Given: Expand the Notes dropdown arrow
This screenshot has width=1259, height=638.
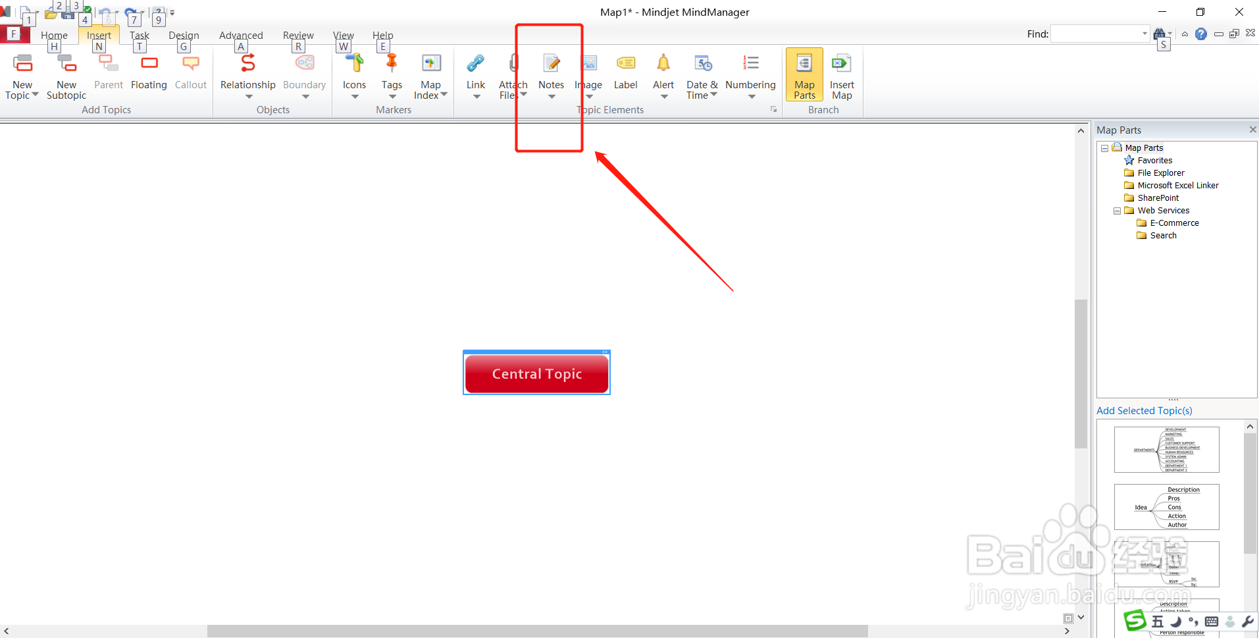Looking at the screenshot, I should 552,96.
